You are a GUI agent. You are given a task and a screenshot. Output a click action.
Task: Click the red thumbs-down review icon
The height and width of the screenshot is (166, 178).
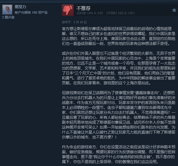[68, 10]
